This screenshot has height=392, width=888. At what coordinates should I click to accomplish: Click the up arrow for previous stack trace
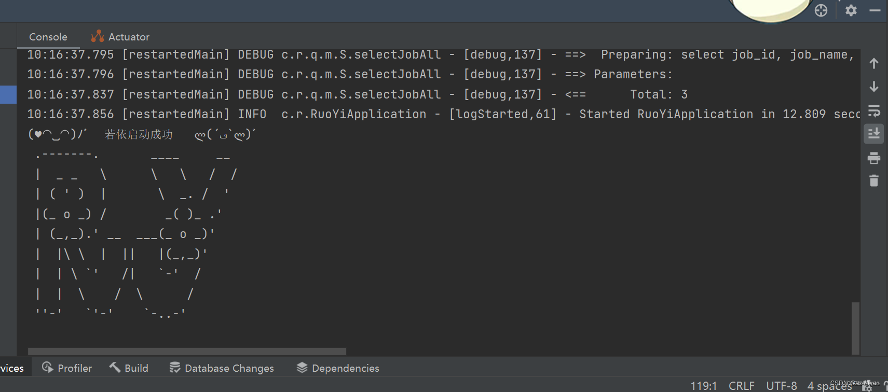(x=874, y=63)
